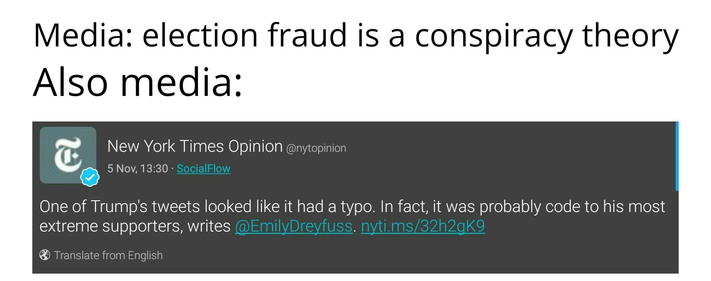Open the SocialFlow source link
This screenshot has width=711, height=281.
204,169
